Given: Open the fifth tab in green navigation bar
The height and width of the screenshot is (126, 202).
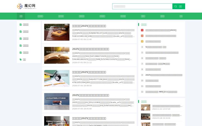Looking at the screenshot, I should pos(102,16).
